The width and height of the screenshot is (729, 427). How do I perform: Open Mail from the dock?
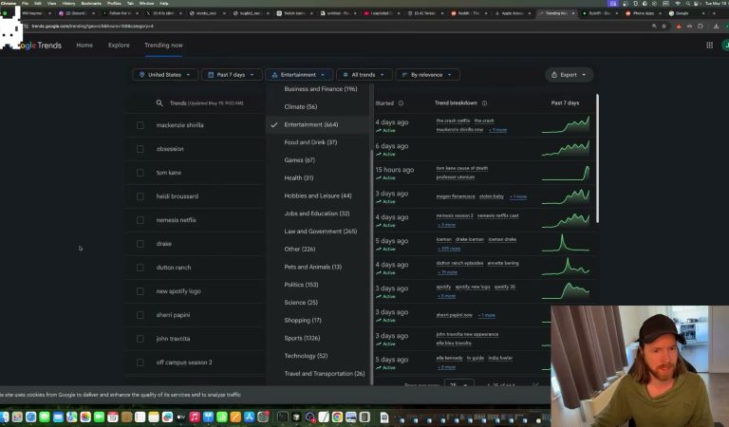coord(58,417)
